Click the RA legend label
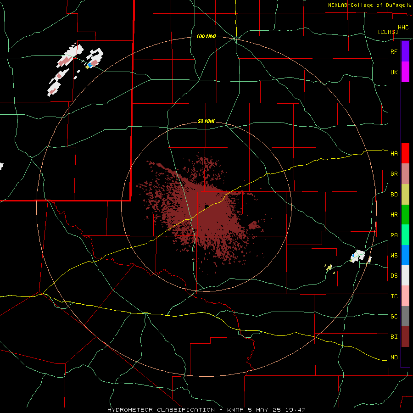 pos(394,235)
